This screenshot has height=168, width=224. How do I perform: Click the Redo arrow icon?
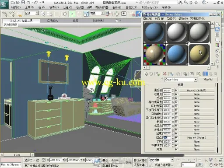point(36,2)
